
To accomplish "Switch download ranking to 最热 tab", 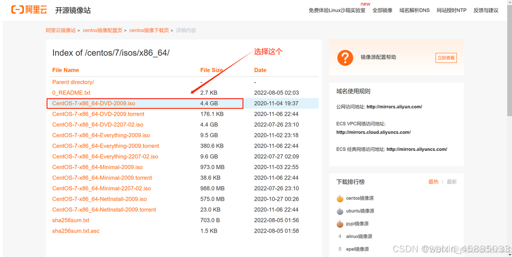I will 433,182.
